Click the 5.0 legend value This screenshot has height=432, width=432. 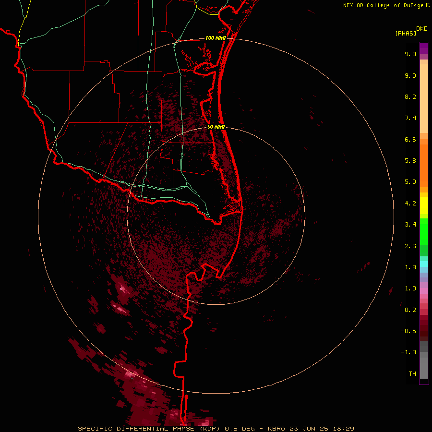pyautogui.click(x=410, y=182)
